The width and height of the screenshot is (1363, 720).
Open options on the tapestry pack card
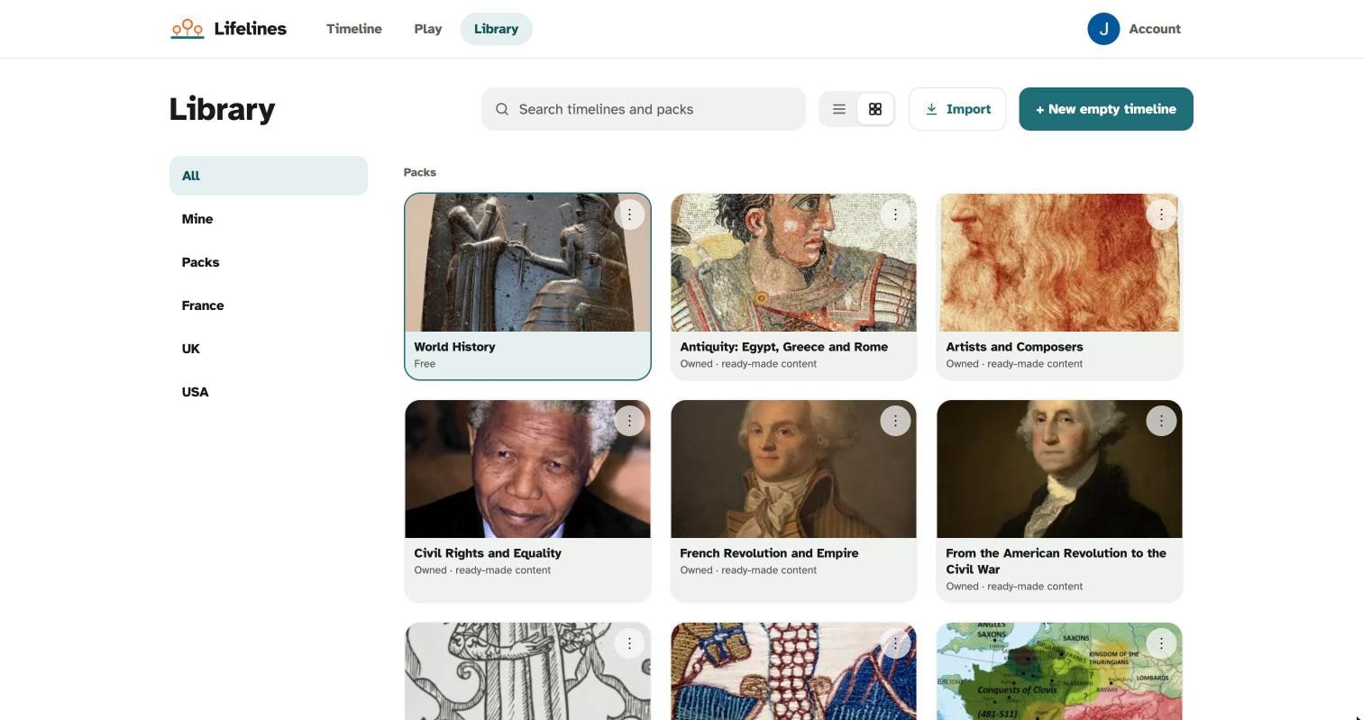(x=895, y=643)
